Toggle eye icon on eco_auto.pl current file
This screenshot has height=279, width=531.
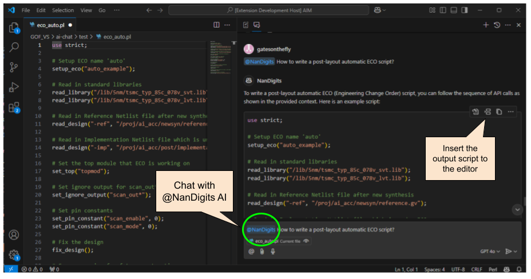[x=307, y=241]
